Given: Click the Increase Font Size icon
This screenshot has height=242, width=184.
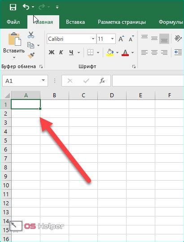Looking at the screenshot, I should coord(122,39).
